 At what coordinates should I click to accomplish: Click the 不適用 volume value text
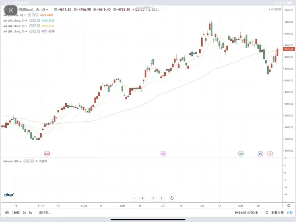point(43,161)
